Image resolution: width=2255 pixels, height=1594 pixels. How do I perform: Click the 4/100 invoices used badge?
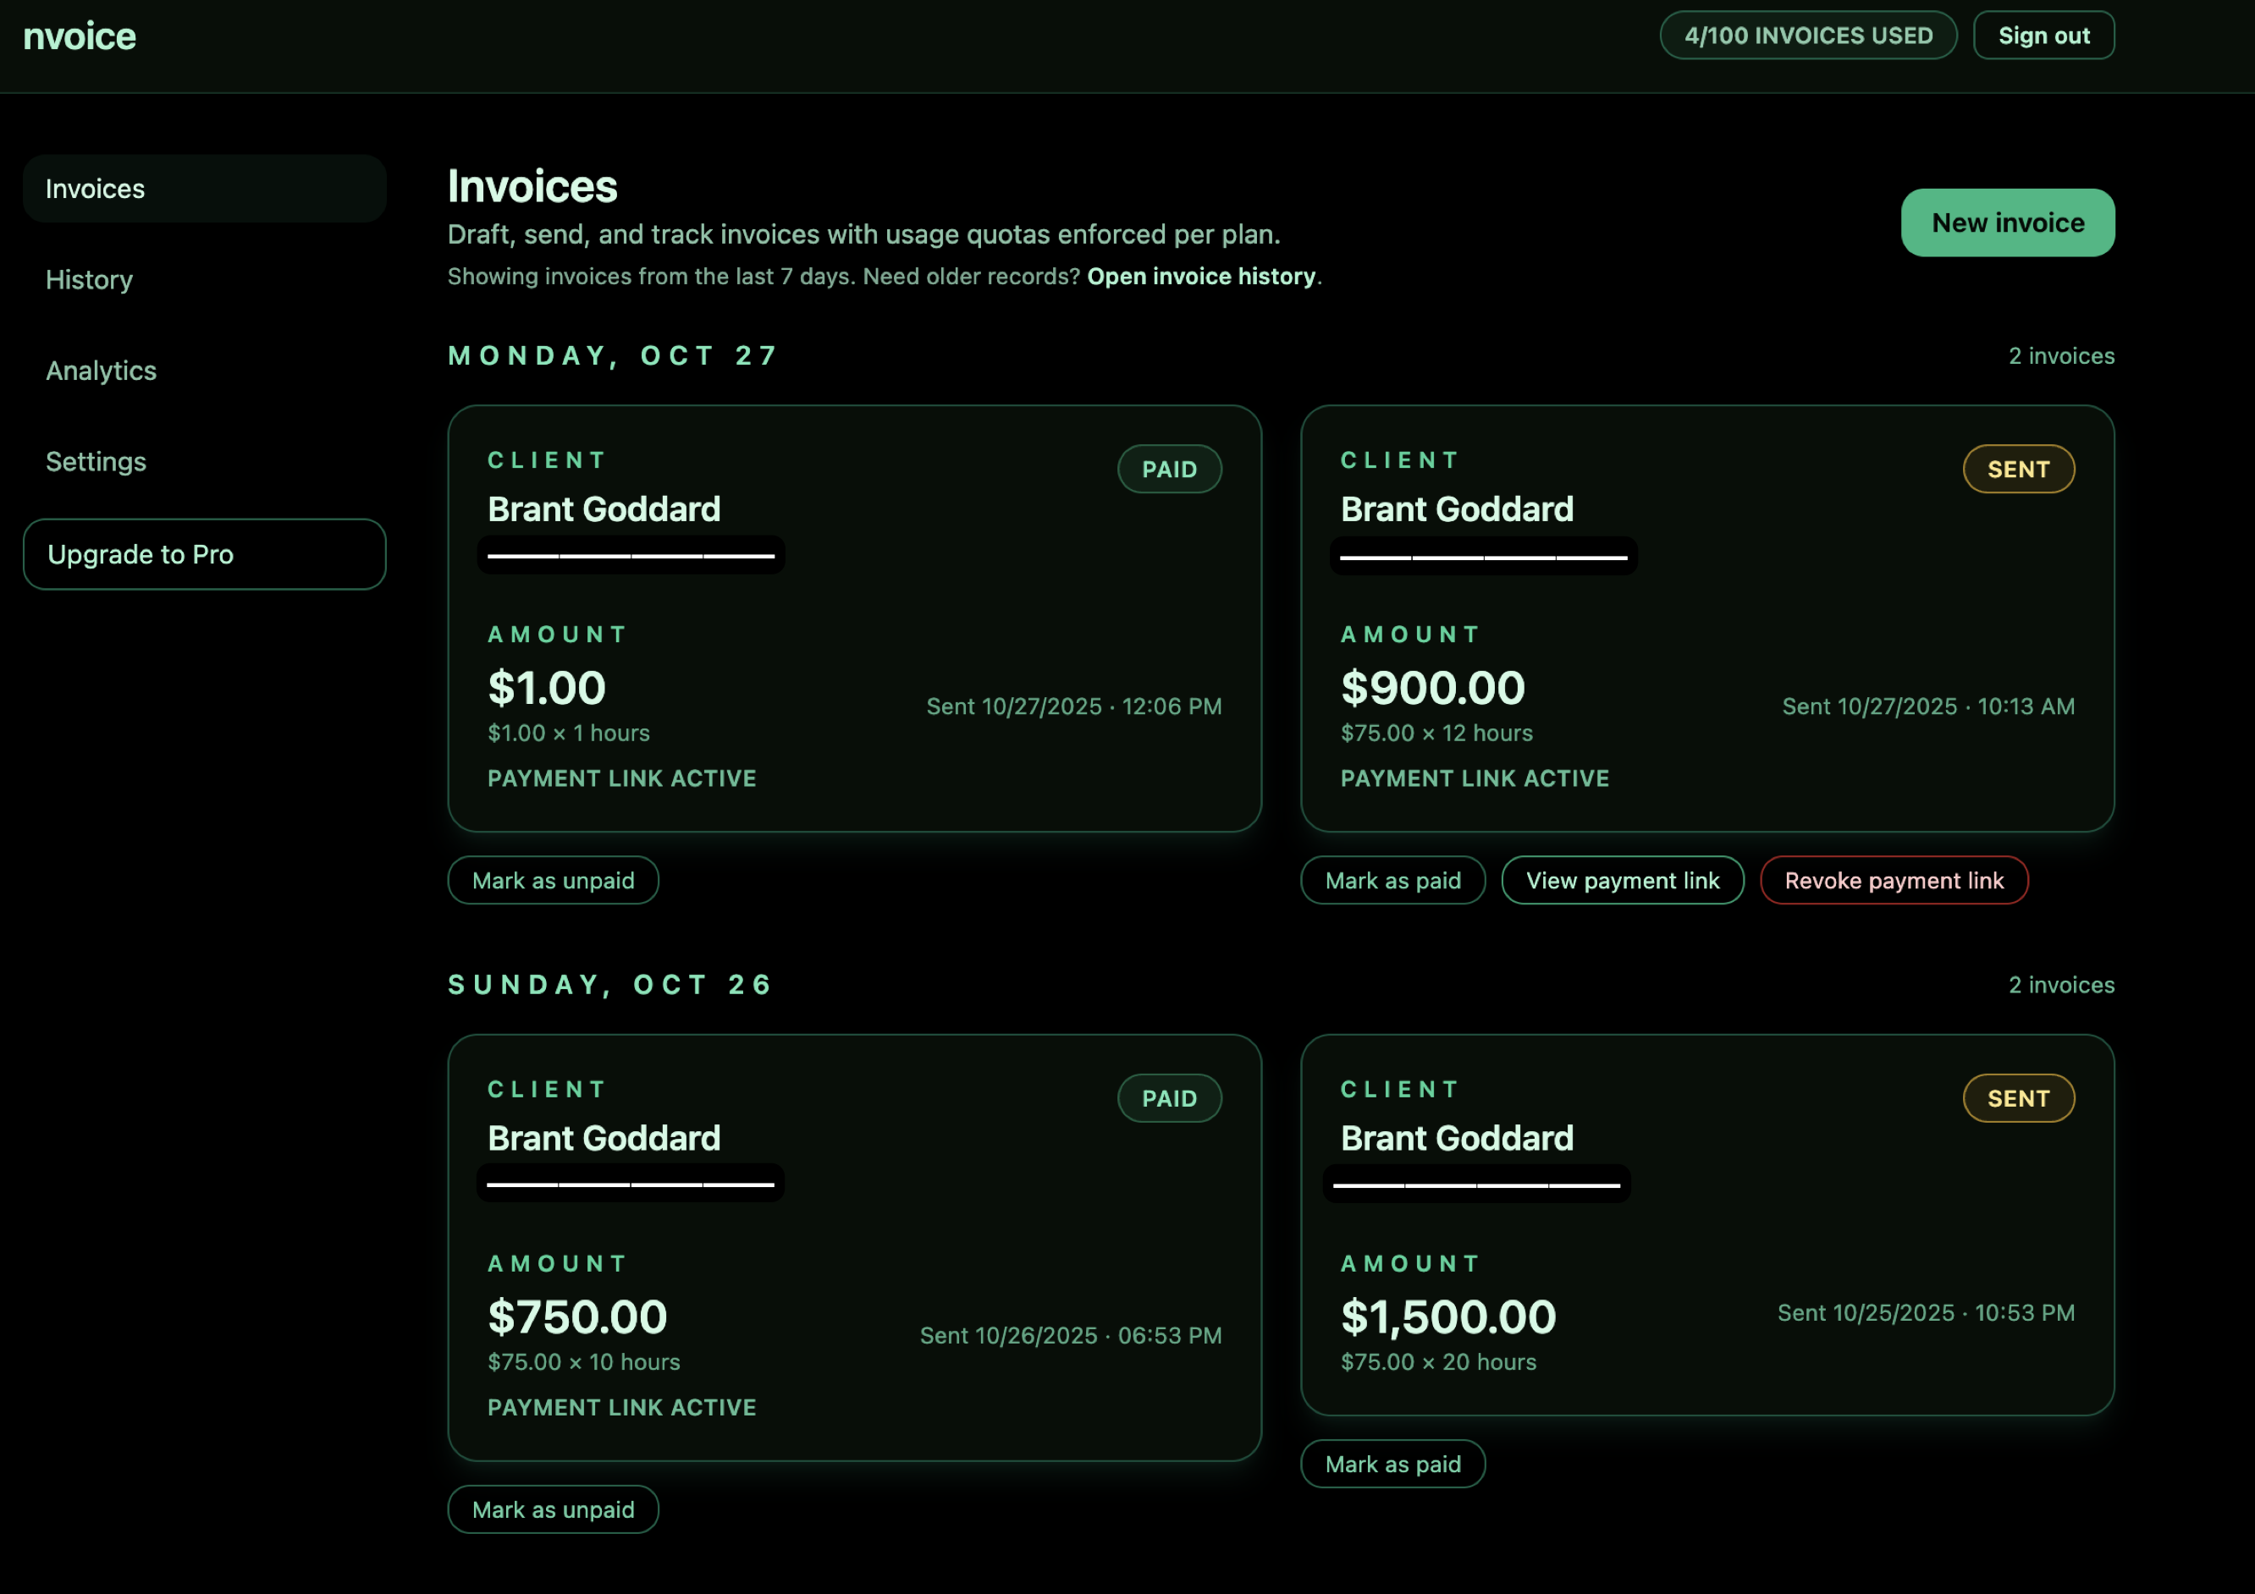(x=1807, y=36)
